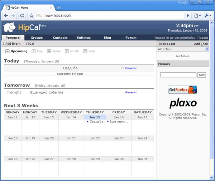Screen dimensions: 215x181
Task: Switch to the Year view label
Action: tap(92, 51)
